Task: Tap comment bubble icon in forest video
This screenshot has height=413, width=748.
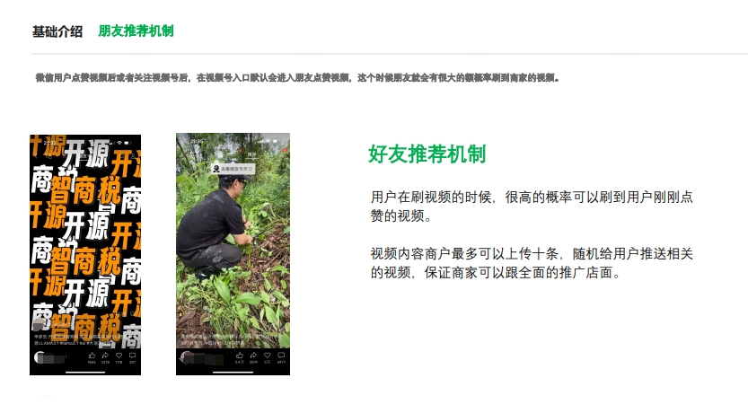Action: point(281,356)
